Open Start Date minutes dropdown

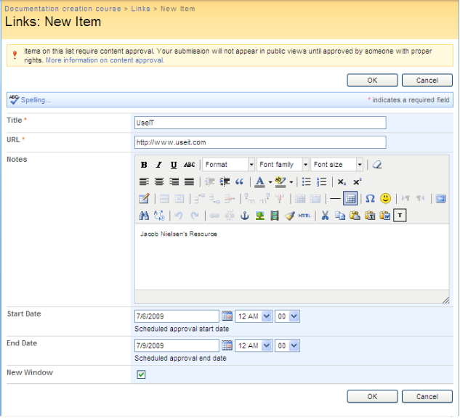tap(287, 316)
